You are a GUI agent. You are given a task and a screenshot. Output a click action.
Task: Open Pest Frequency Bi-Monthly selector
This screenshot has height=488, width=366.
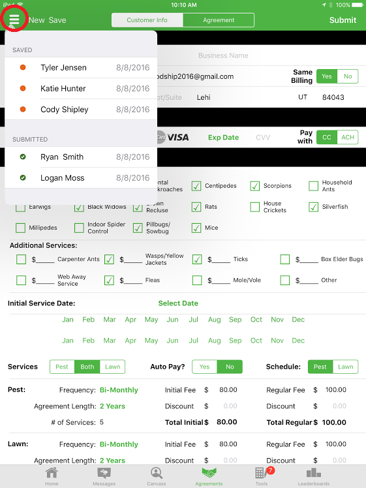pyautogui.click(x=119, y=390)
